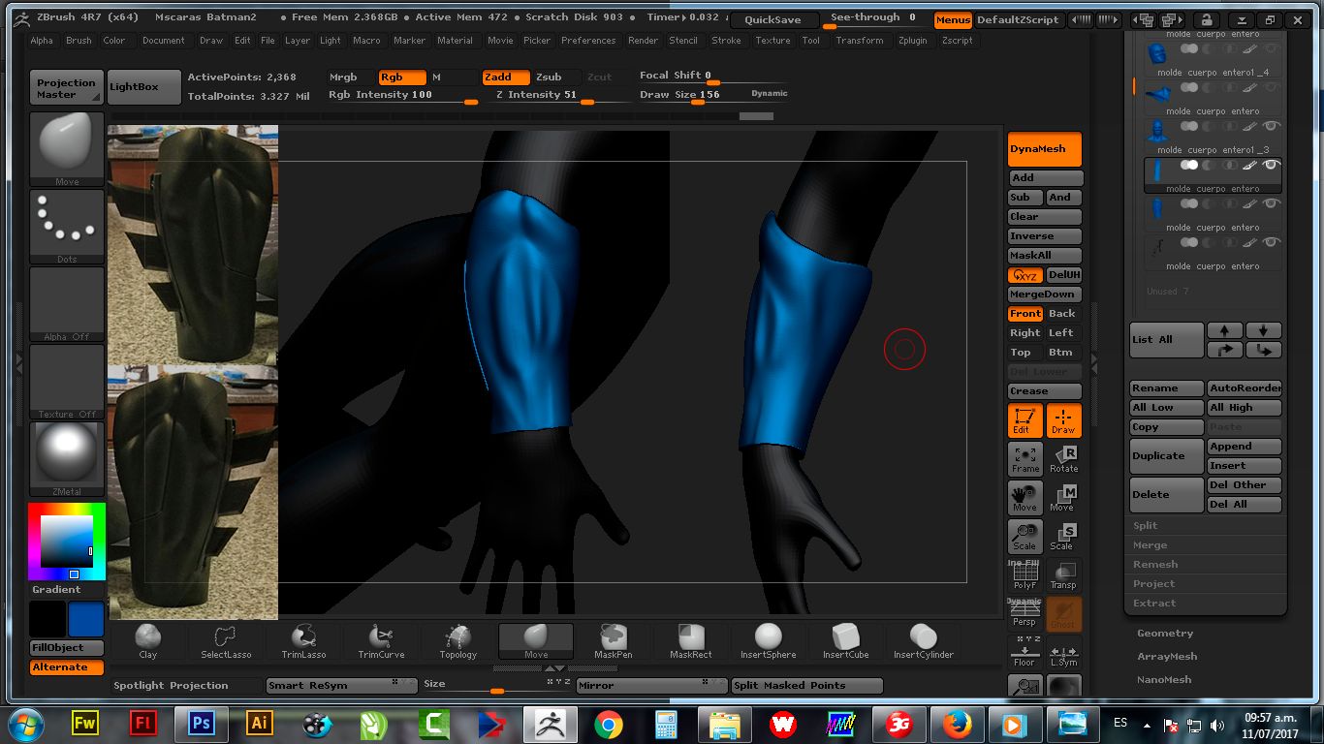Toggle Zadd sculpting mode
The width and height of the screenshot is (1324, 744).
click(x=506, y=77)
